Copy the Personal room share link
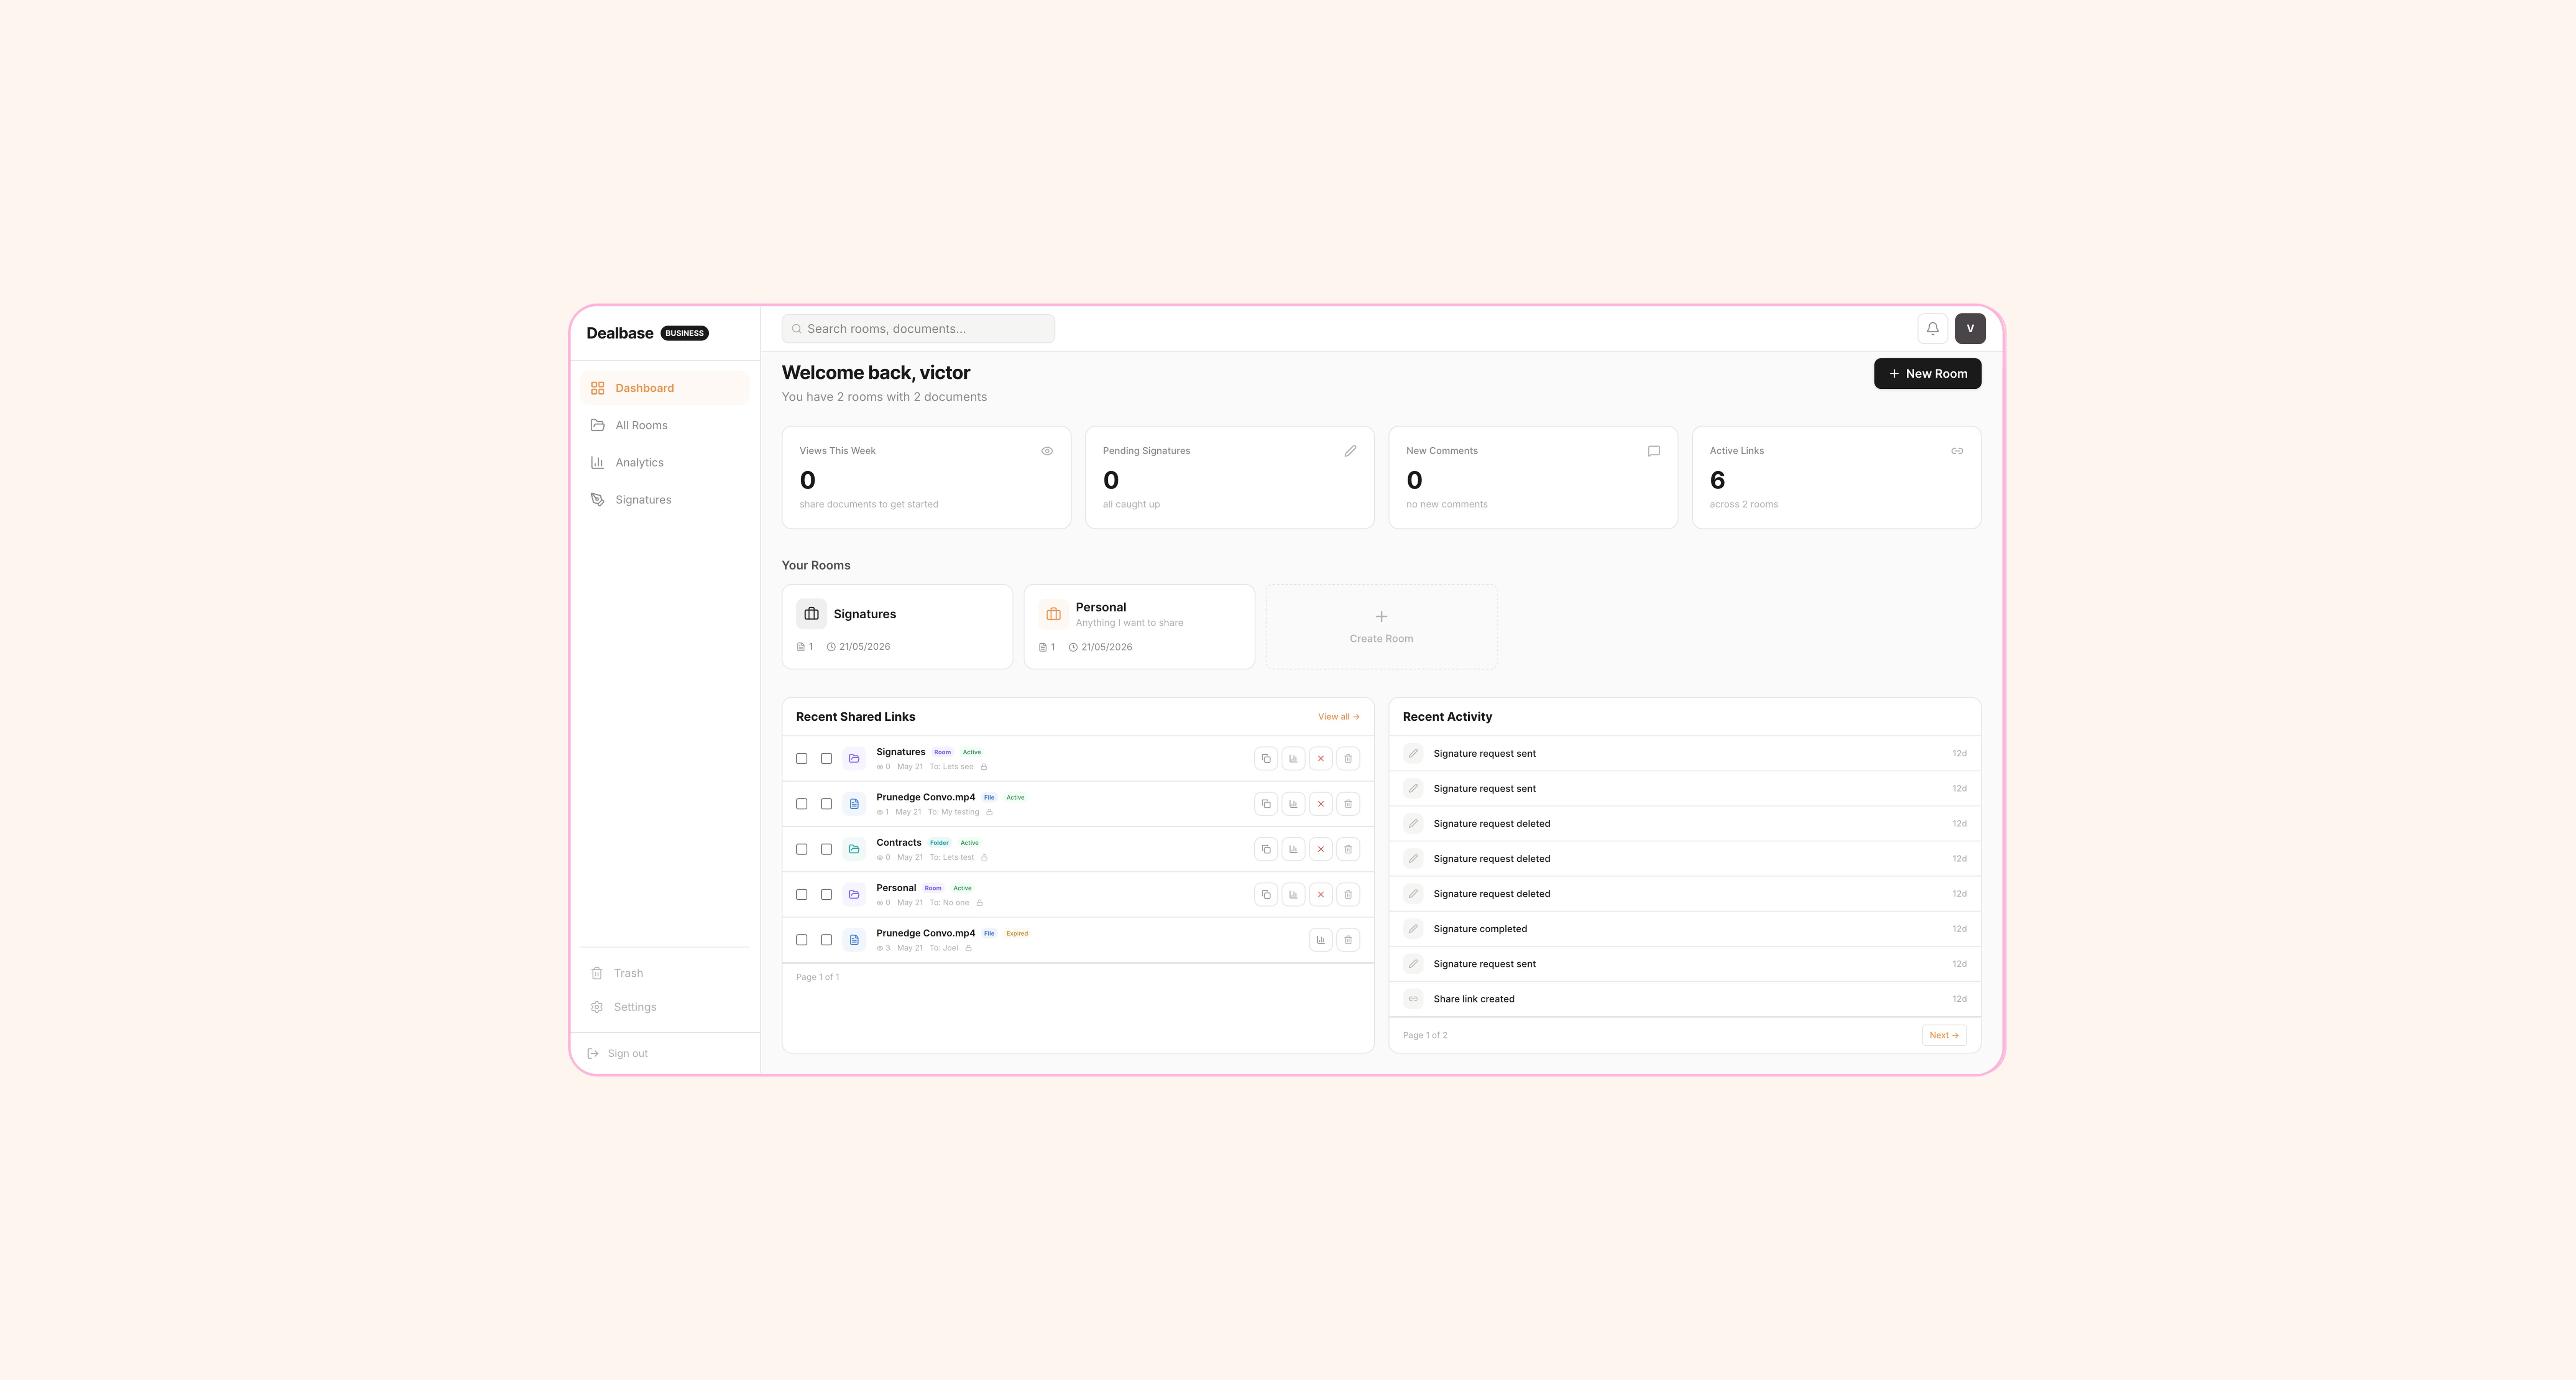The height and width of the screenshot is (1380, 2576). tap(1266, 895)
